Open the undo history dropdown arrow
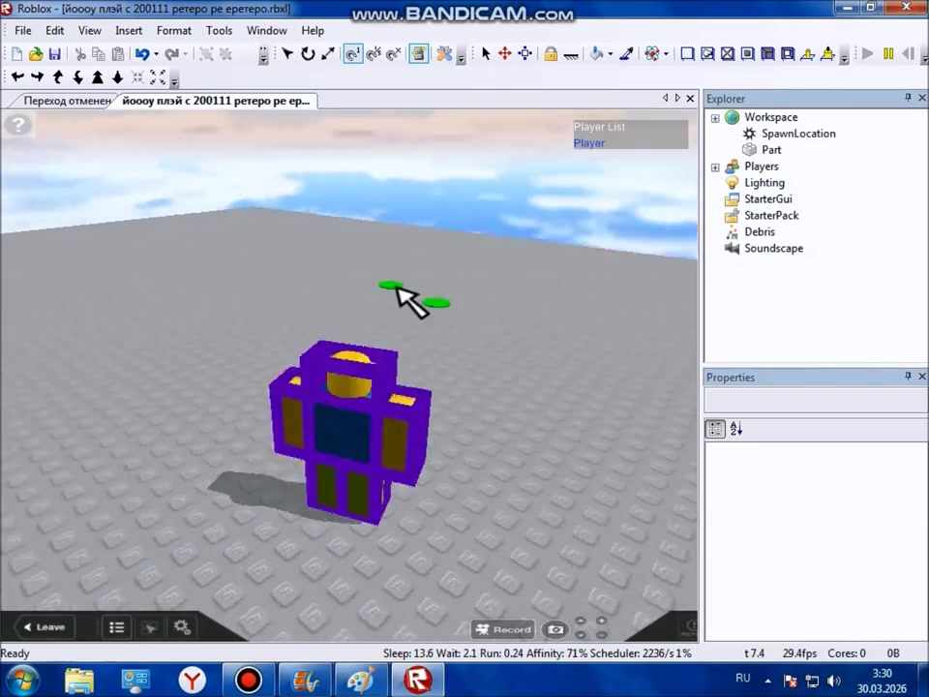 (156, 55)
